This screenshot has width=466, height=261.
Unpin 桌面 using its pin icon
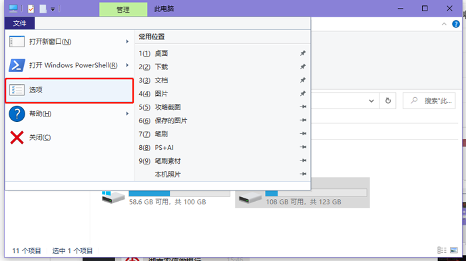[x=303, y=53]
